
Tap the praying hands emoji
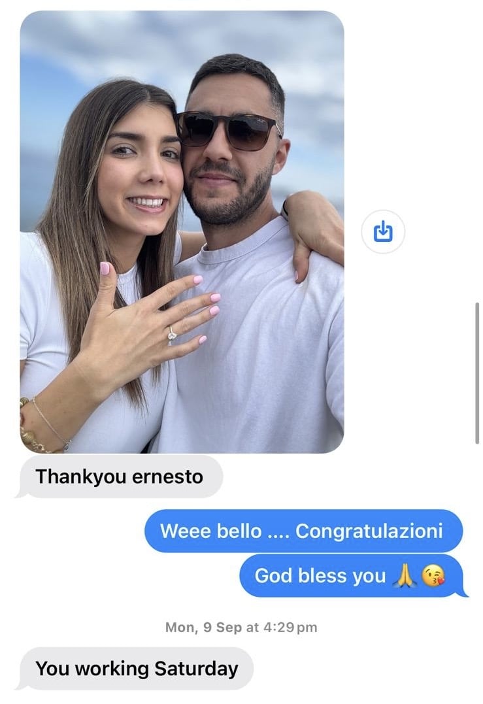tap(405, 576)
